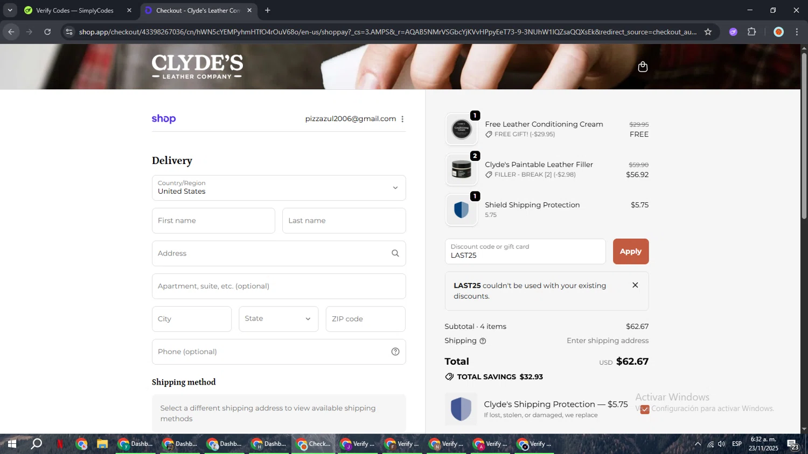808x454 pixels.
Task: Go back to the previous page
Action: (x=11, y=32)
